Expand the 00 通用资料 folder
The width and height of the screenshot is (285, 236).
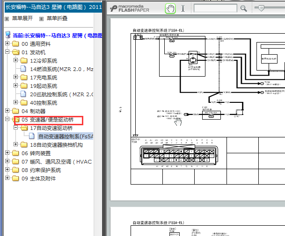click(x=7, y=43)
